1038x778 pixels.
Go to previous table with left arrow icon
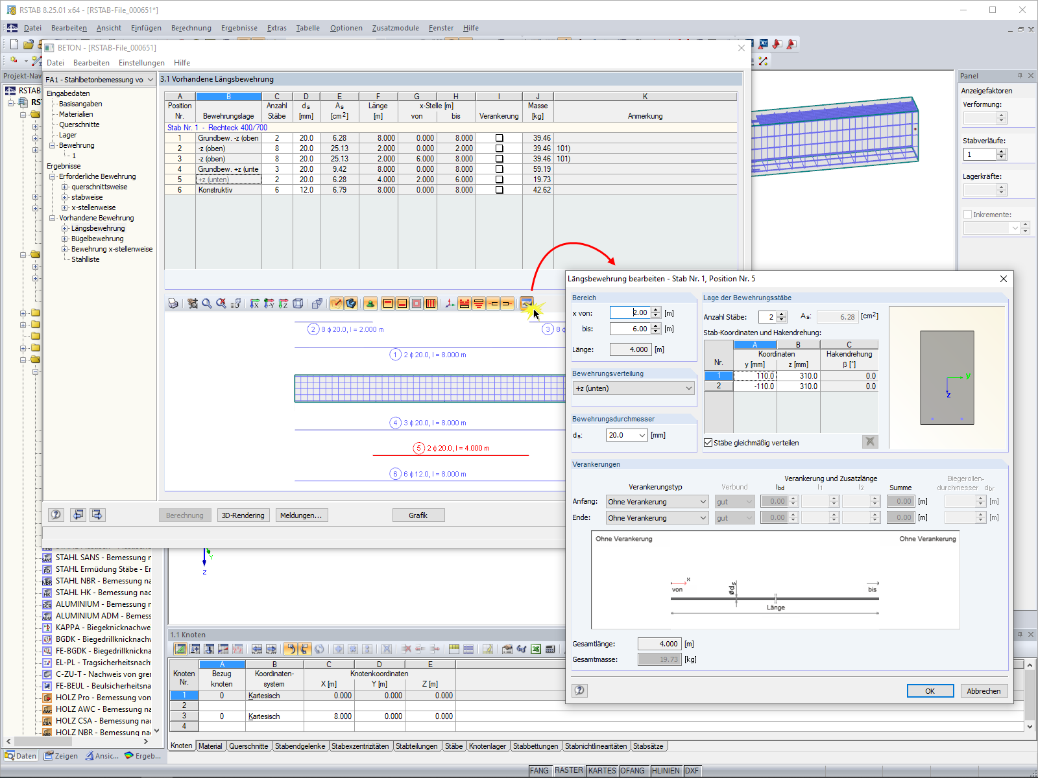(x=78, y=515)
